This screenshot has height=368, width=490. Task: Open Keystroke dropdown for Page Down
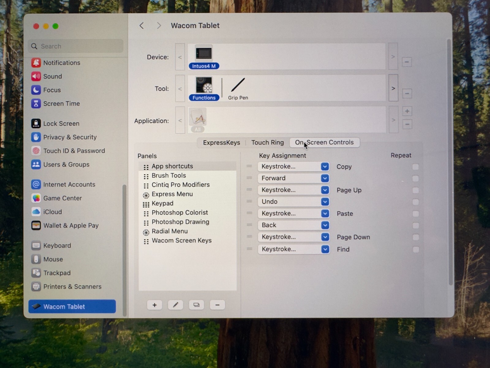[x=293, y=237]
